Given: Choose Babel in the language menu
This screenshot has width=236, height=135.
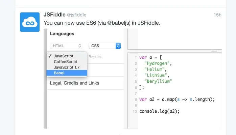Looking at the screenshot, I should (67, 73).
